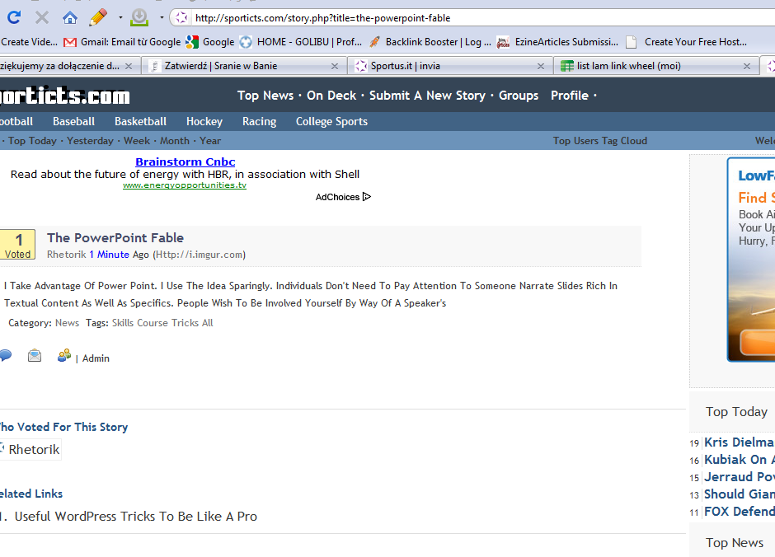Open Top News in the header
The width and height of the screenshot is (775, 557).
coord(265,96)
